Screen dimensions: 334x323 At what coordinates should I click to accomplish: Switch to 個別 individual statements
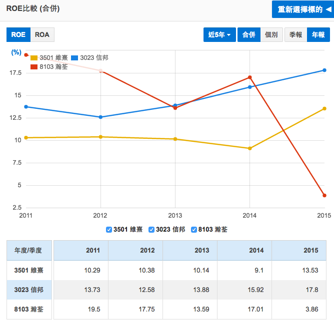tap(271, 35)
